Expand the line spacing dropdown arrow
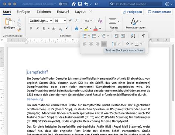The image size is (175, 135). (119, 44)
